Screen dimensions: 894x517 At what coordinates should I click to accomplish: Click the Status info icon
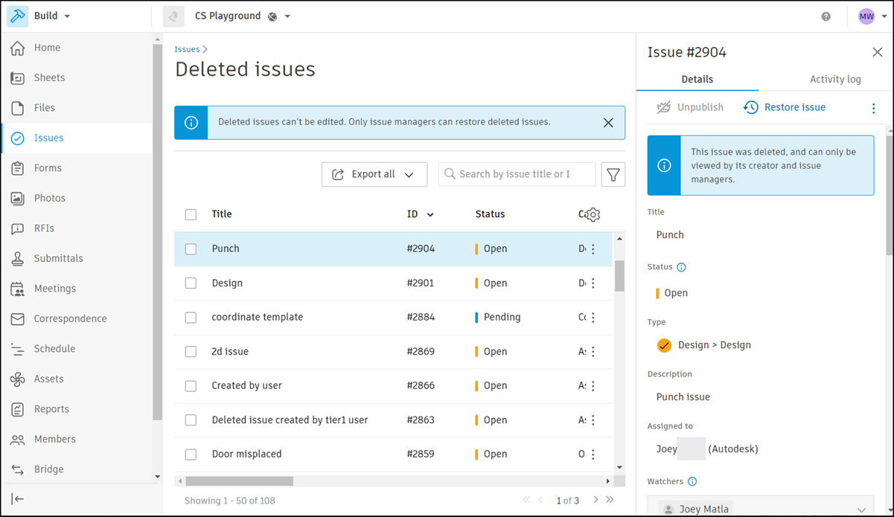point(681,267)
